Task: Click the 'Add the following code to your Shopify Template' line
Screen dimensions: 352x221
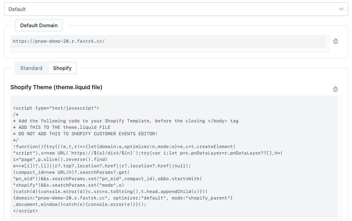Action: pos(126,121)
